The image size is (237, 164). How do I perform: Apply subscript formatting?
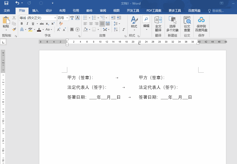point(47,23)
